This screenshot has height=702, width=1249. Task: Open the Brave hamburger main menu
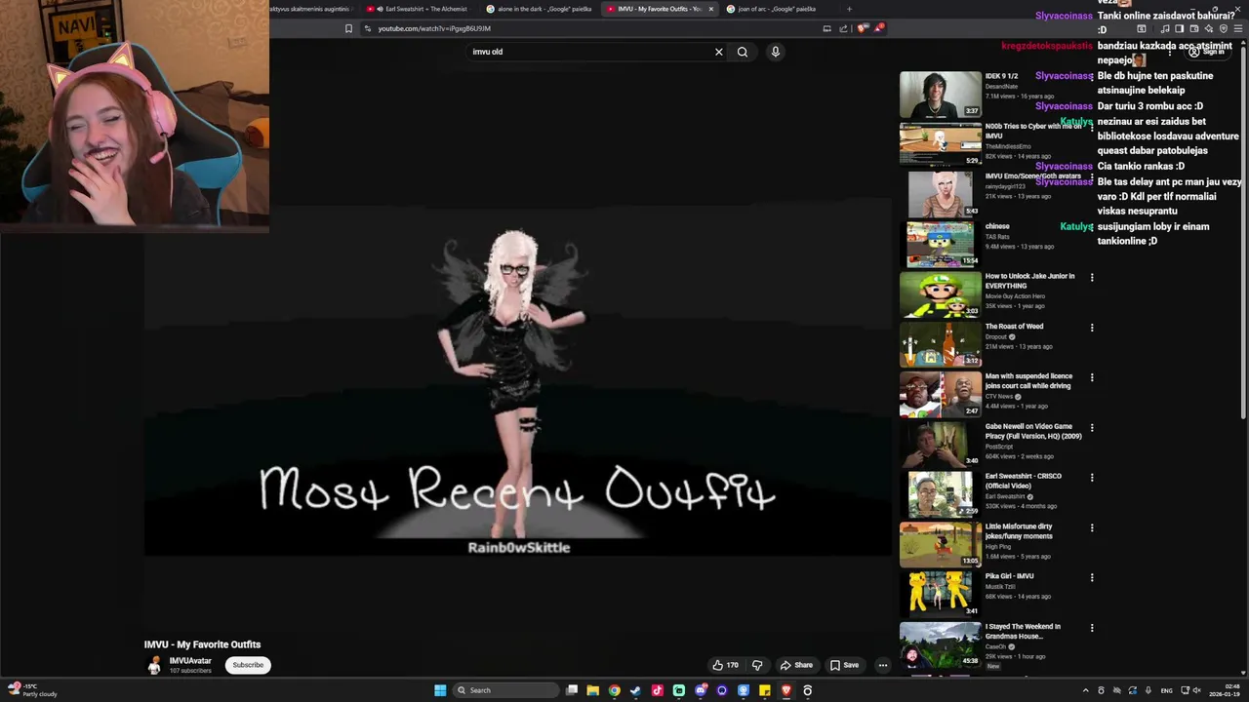coord(1239,28)
